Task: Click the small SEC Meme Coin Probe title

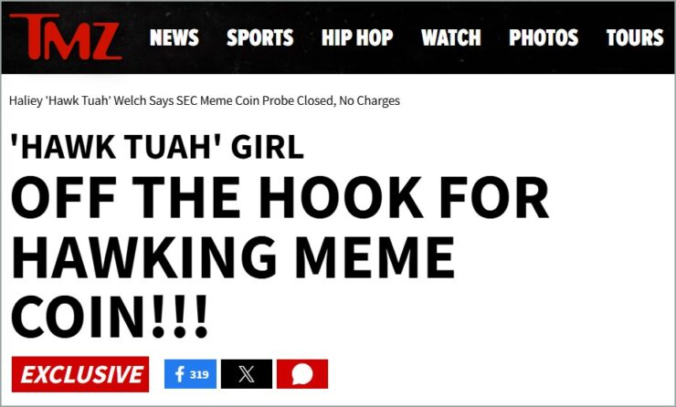Action: [x=205, y=100]
